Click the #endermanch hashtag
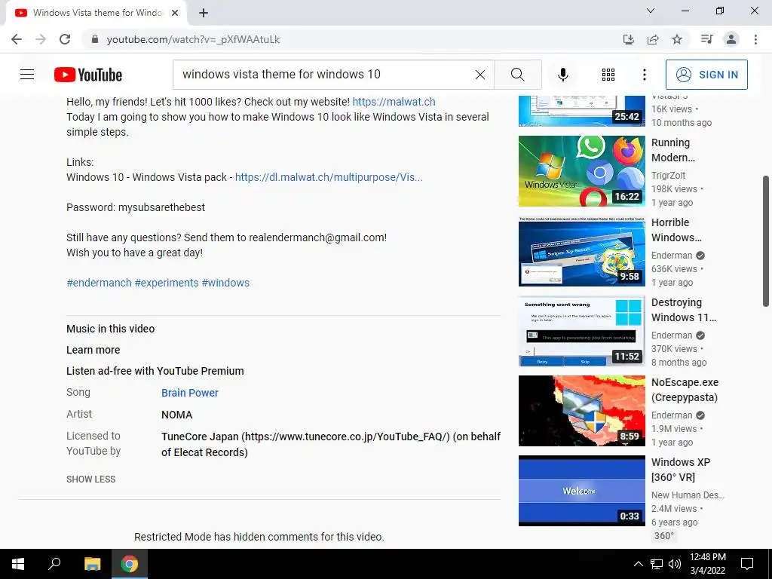This screenshot has height=579, width=772. [x=99, y=283]
